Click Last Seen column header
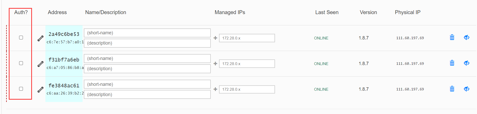 tap(327, 12)
